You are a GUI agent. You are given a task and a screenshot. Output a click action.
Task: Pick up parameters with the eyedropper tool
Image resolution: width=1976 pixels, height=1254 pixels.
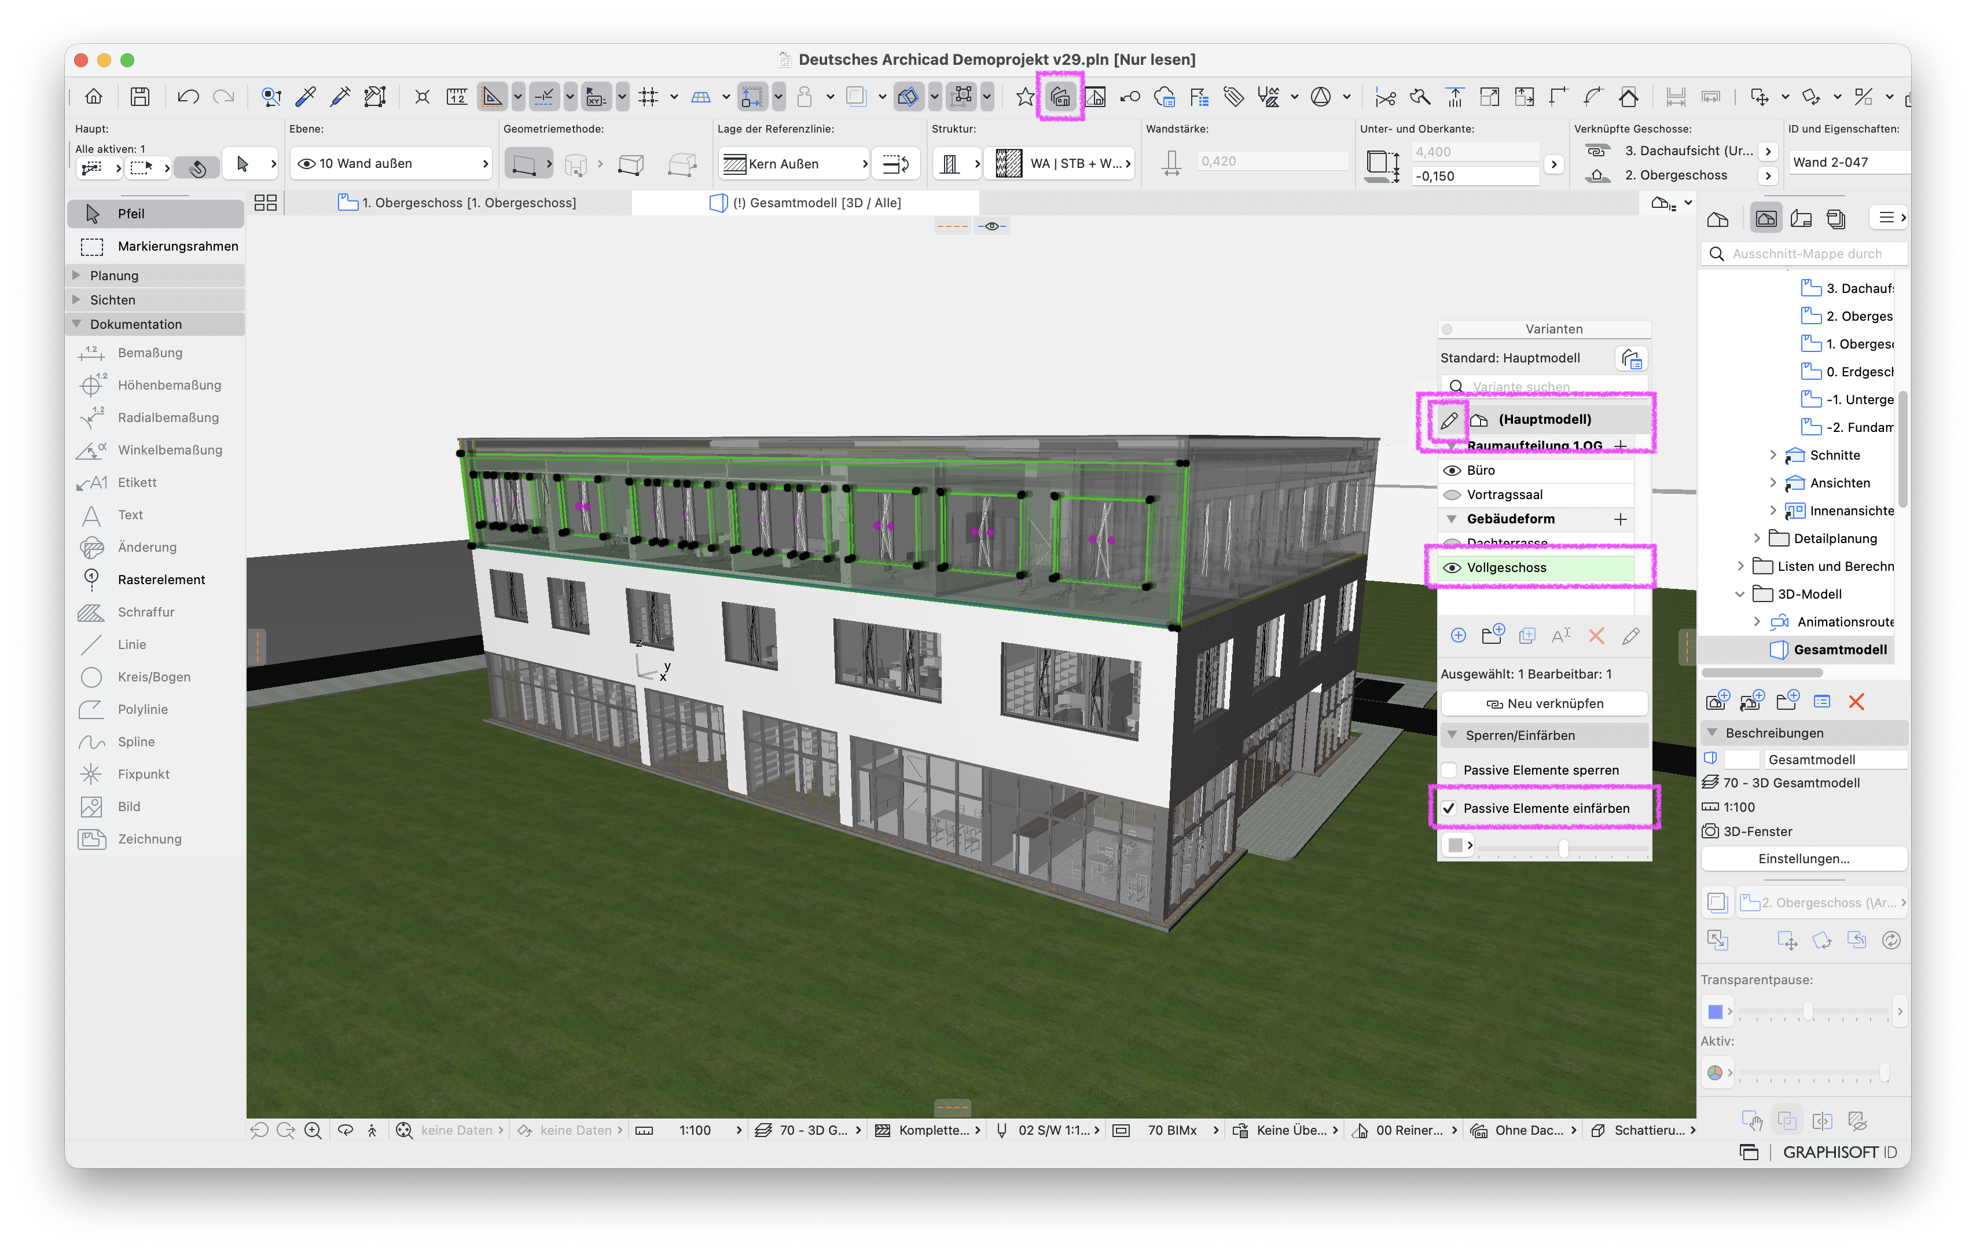click(306, 97)
